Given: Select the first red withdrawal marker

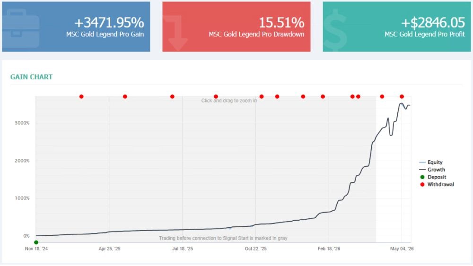Looking at the screenshot, I should (81, 97).
